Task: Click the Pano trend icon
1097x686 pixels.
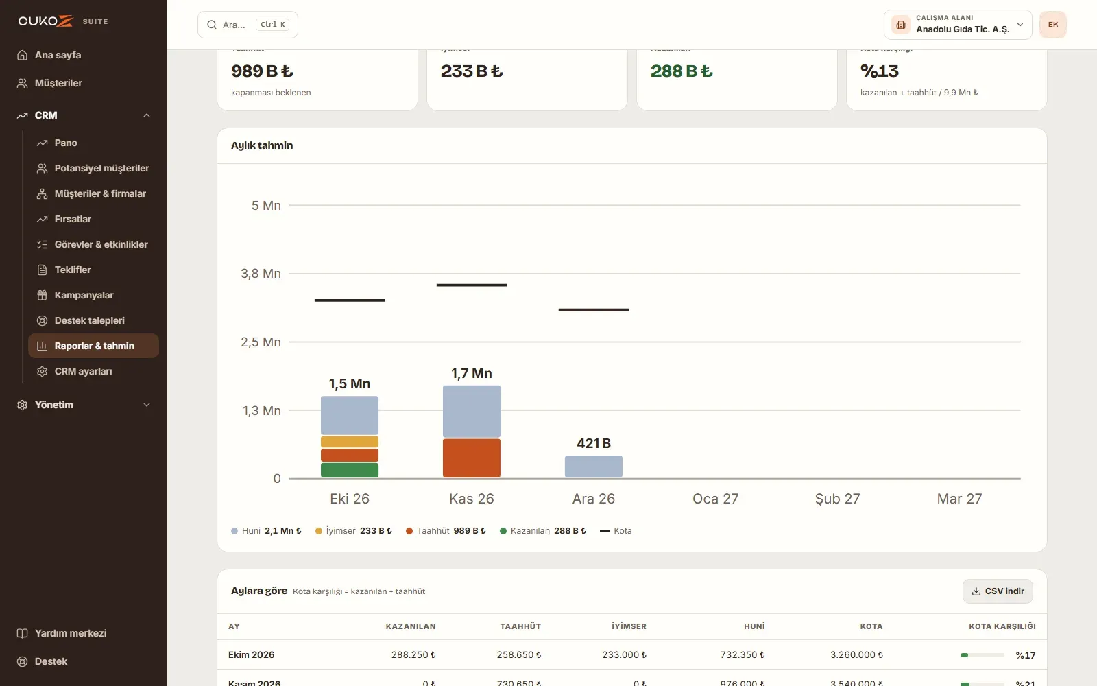Action: click(x=42, y=143)
